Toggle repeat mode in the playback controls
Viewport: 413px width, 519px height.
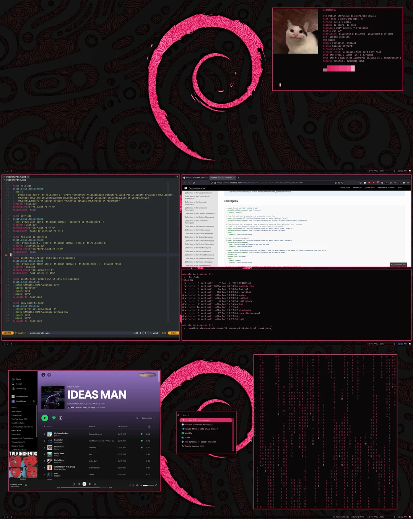pos(95,484)
